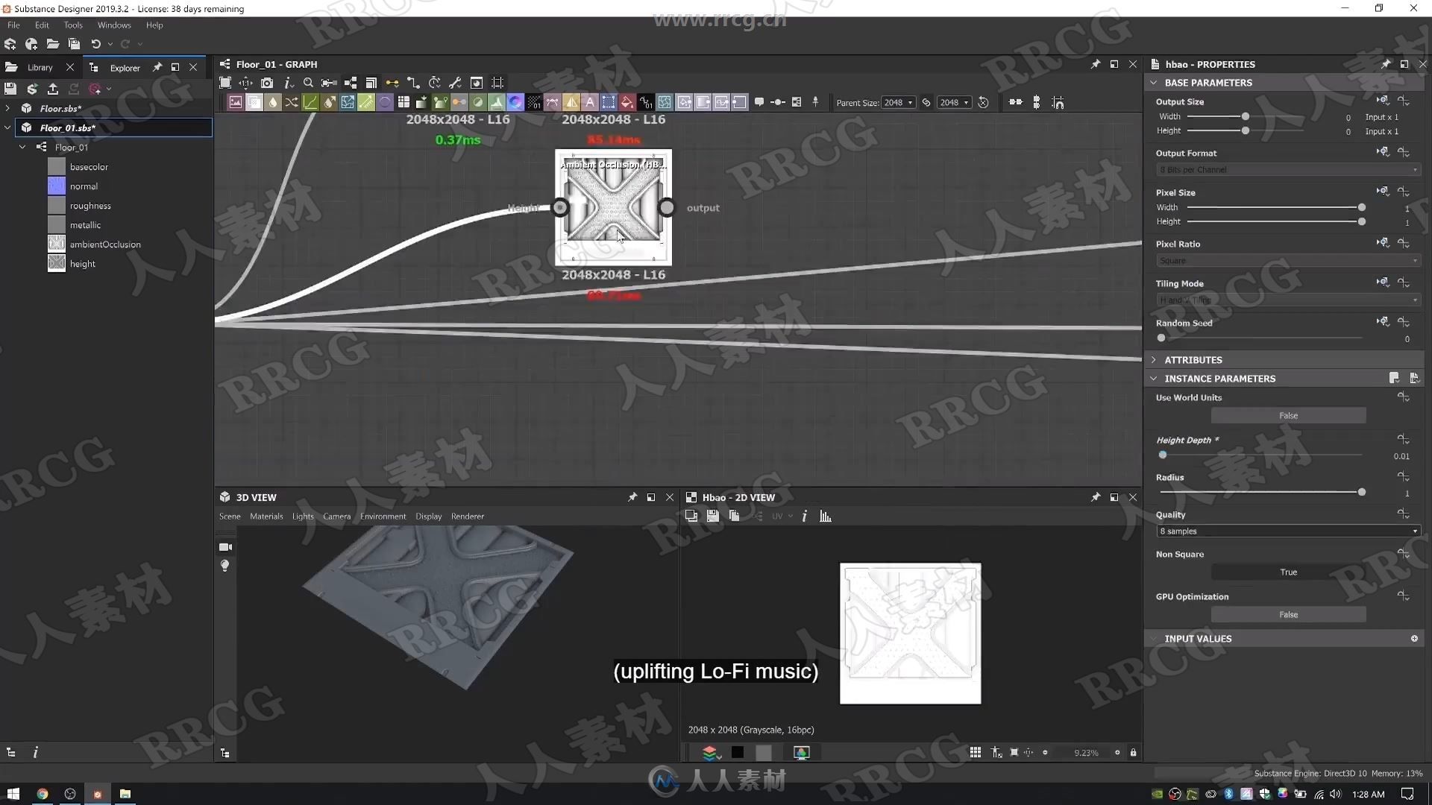Switch to the Library tab
The height and width of the screenshot is (805, 1432).
click(40, 68)
